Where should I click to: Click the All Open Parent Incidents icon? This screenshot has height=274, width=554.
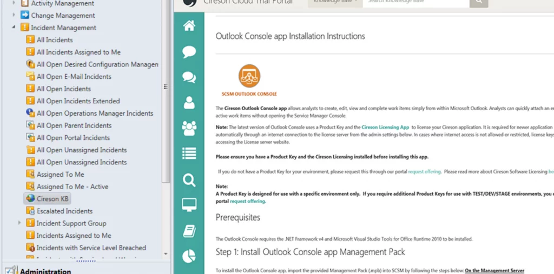[x=30, y=125]
